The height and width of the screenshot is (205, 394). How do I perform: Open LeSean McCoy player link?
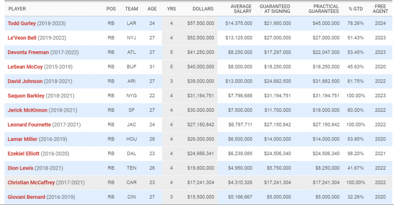(25, 67)
